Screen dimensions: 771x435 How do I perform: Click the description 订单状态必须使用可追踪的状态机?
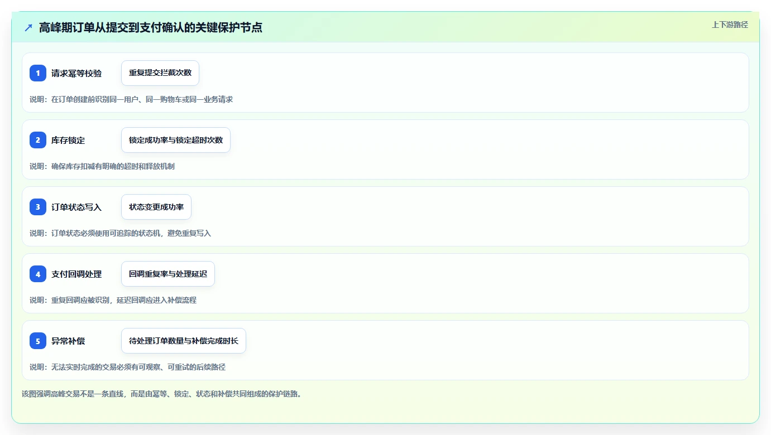coord(120,233)
